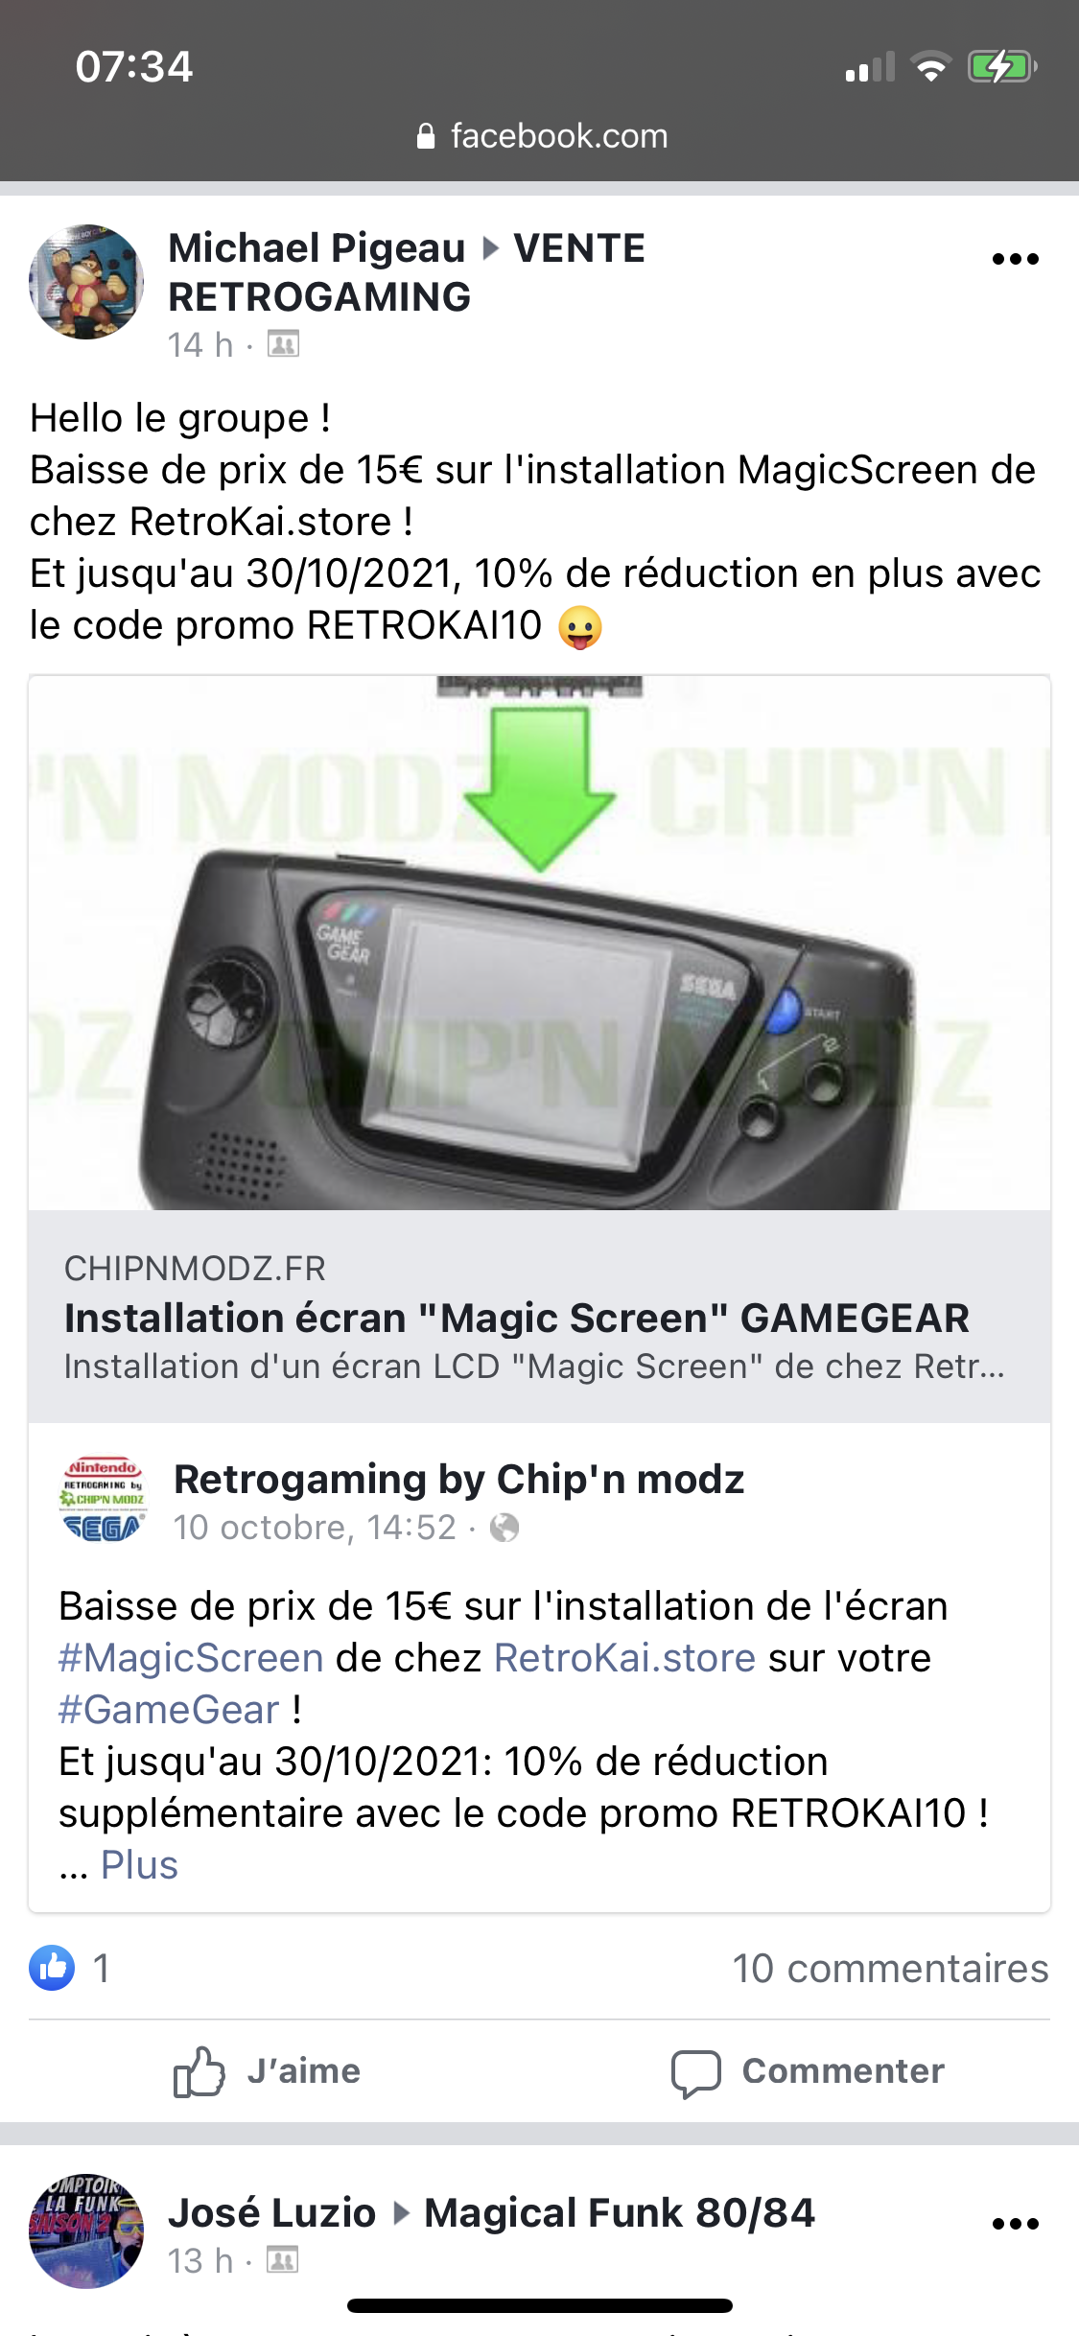Tap José Luzio's profile picture
The width and height of the screenshot is (1079, 2336).
[86, 2231]
